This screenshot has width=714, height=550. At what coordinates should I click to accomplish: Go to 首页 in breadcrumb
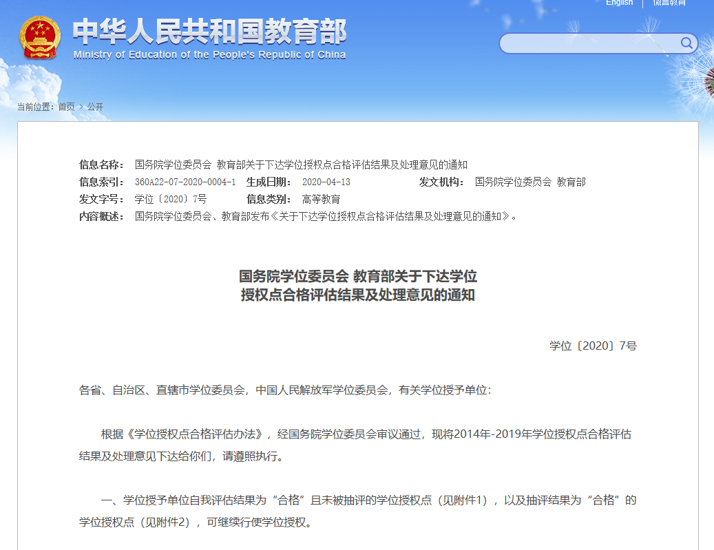pos(67,107)
